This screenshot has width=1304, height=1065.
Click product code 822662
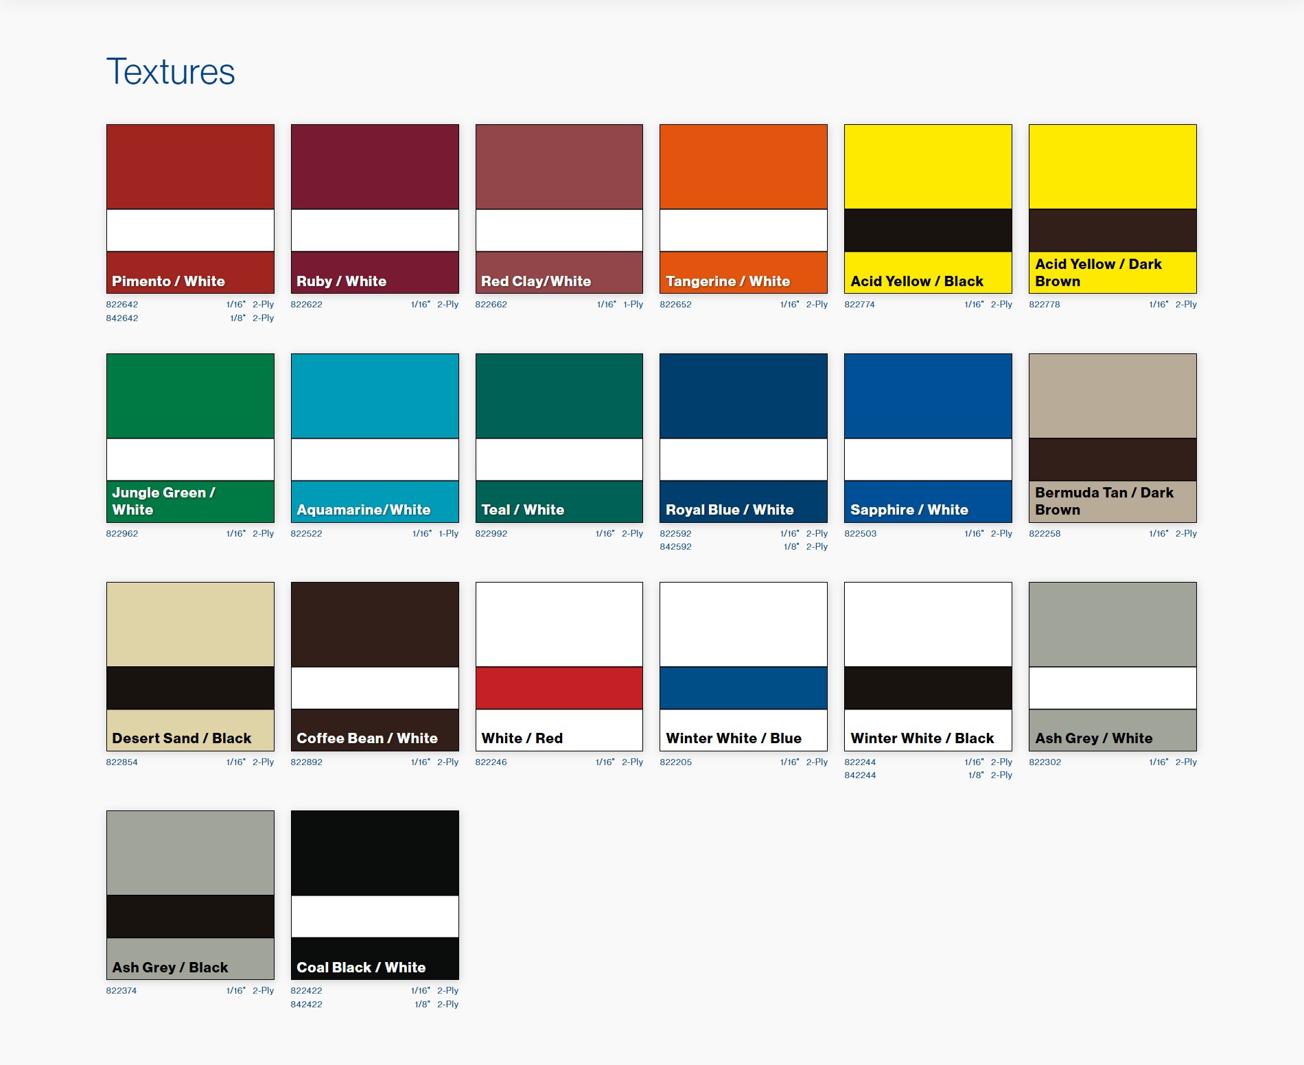pos(491,304)
